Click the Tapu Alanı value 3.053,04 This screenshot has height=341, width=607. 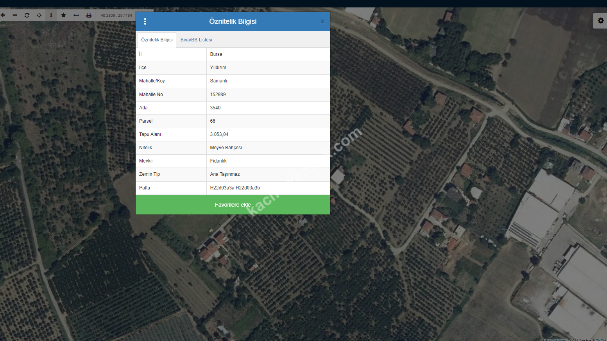coord(219,134)
